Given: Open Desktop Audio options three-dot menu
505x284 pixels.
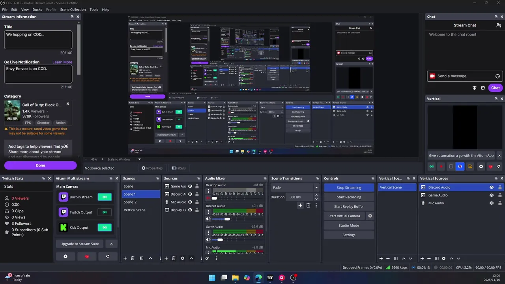Looking at the screenshot, I should click(208, 191).
